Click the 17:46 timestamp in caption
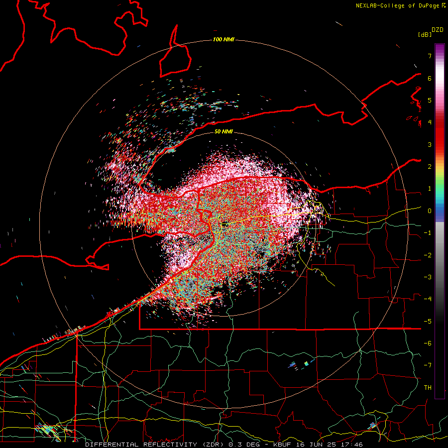Viewport: 448px width, 448px height. (x=353, y=445)
